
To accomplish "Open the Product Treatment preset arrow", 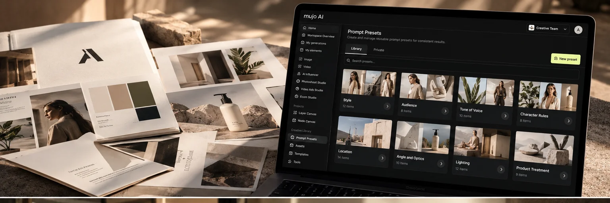I will pyautogui.click(x=564, y=176).
